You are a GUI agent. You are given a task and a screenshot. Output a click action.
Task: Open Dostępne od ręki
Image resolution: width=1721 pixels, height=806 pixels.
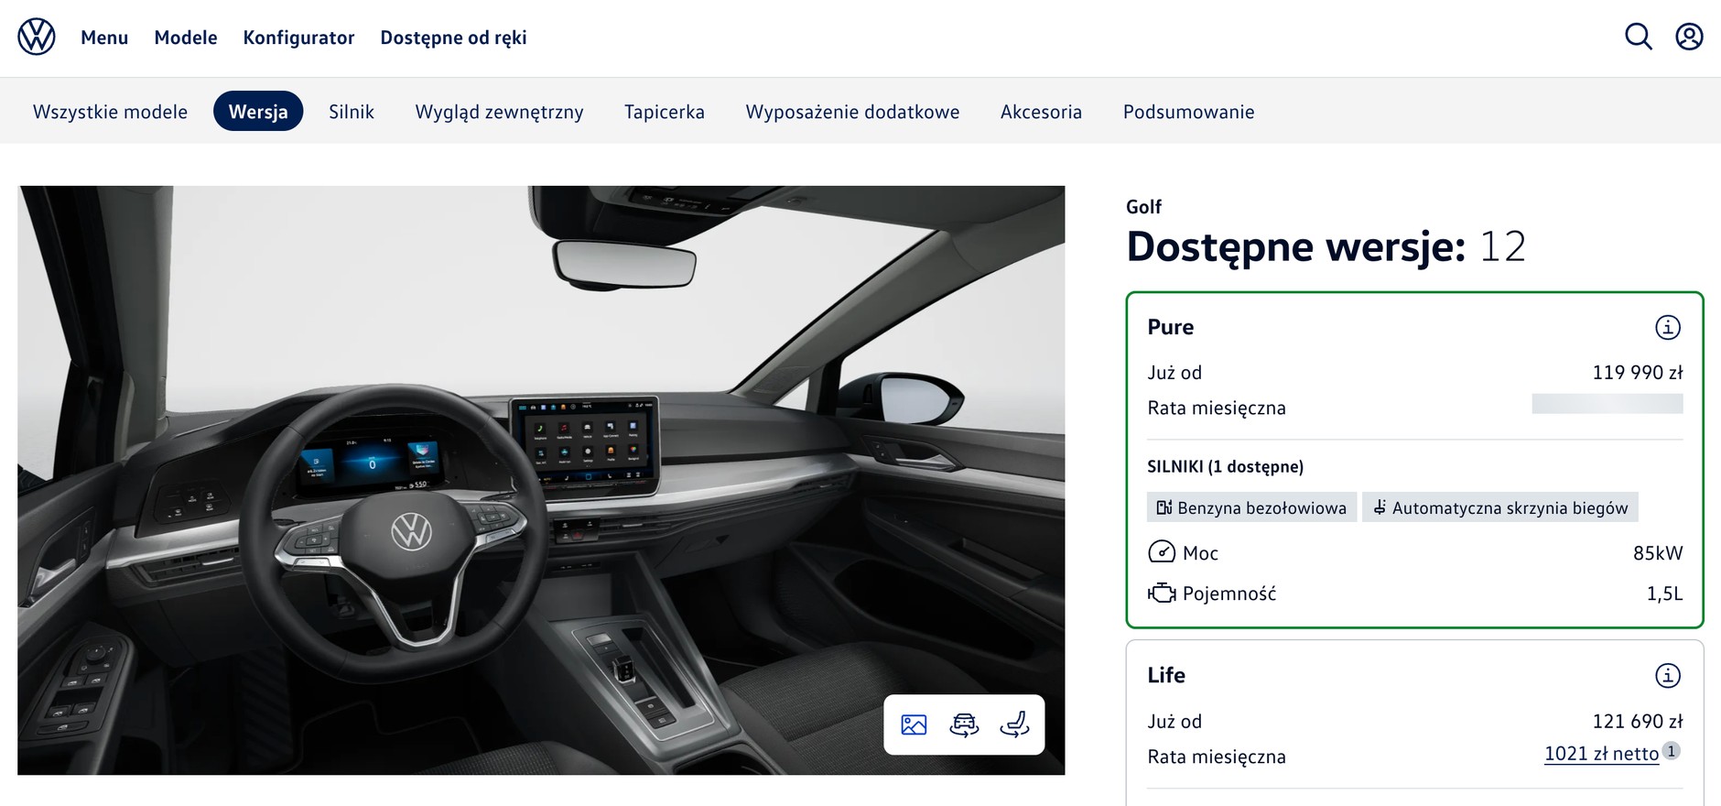pyautogui.click(x=453, y=38)
